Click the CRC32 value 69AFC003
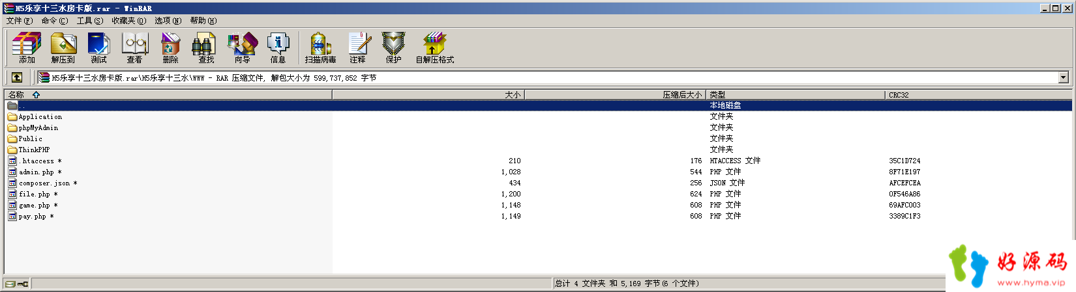1076x292 pixels. click(904, 206)
